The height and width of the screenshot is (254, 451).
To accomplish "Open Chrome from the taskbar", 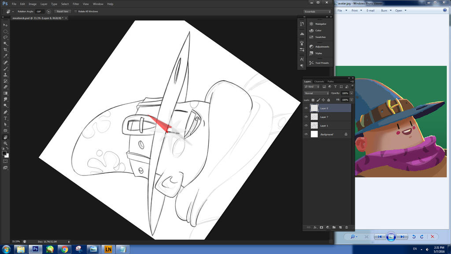I will pos(64,249).
